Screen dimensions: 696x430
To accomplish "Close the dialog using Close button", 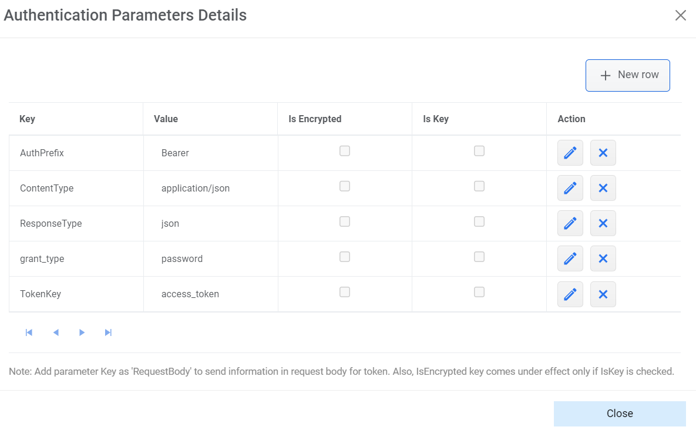I will [x=619, y=413].
